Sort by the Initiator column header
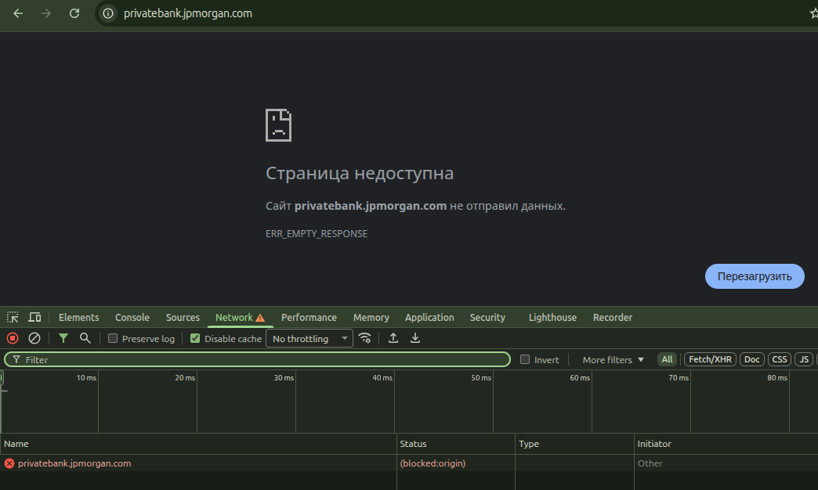The image size is (818, 490). [x=726, y=444]
